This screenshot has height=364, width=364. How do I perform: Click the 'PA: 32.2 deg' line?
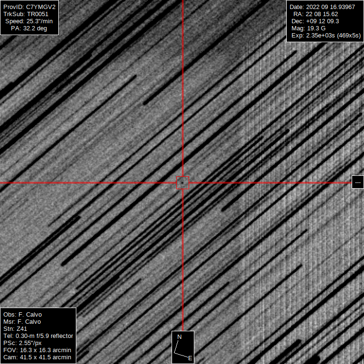click(29, 28)
